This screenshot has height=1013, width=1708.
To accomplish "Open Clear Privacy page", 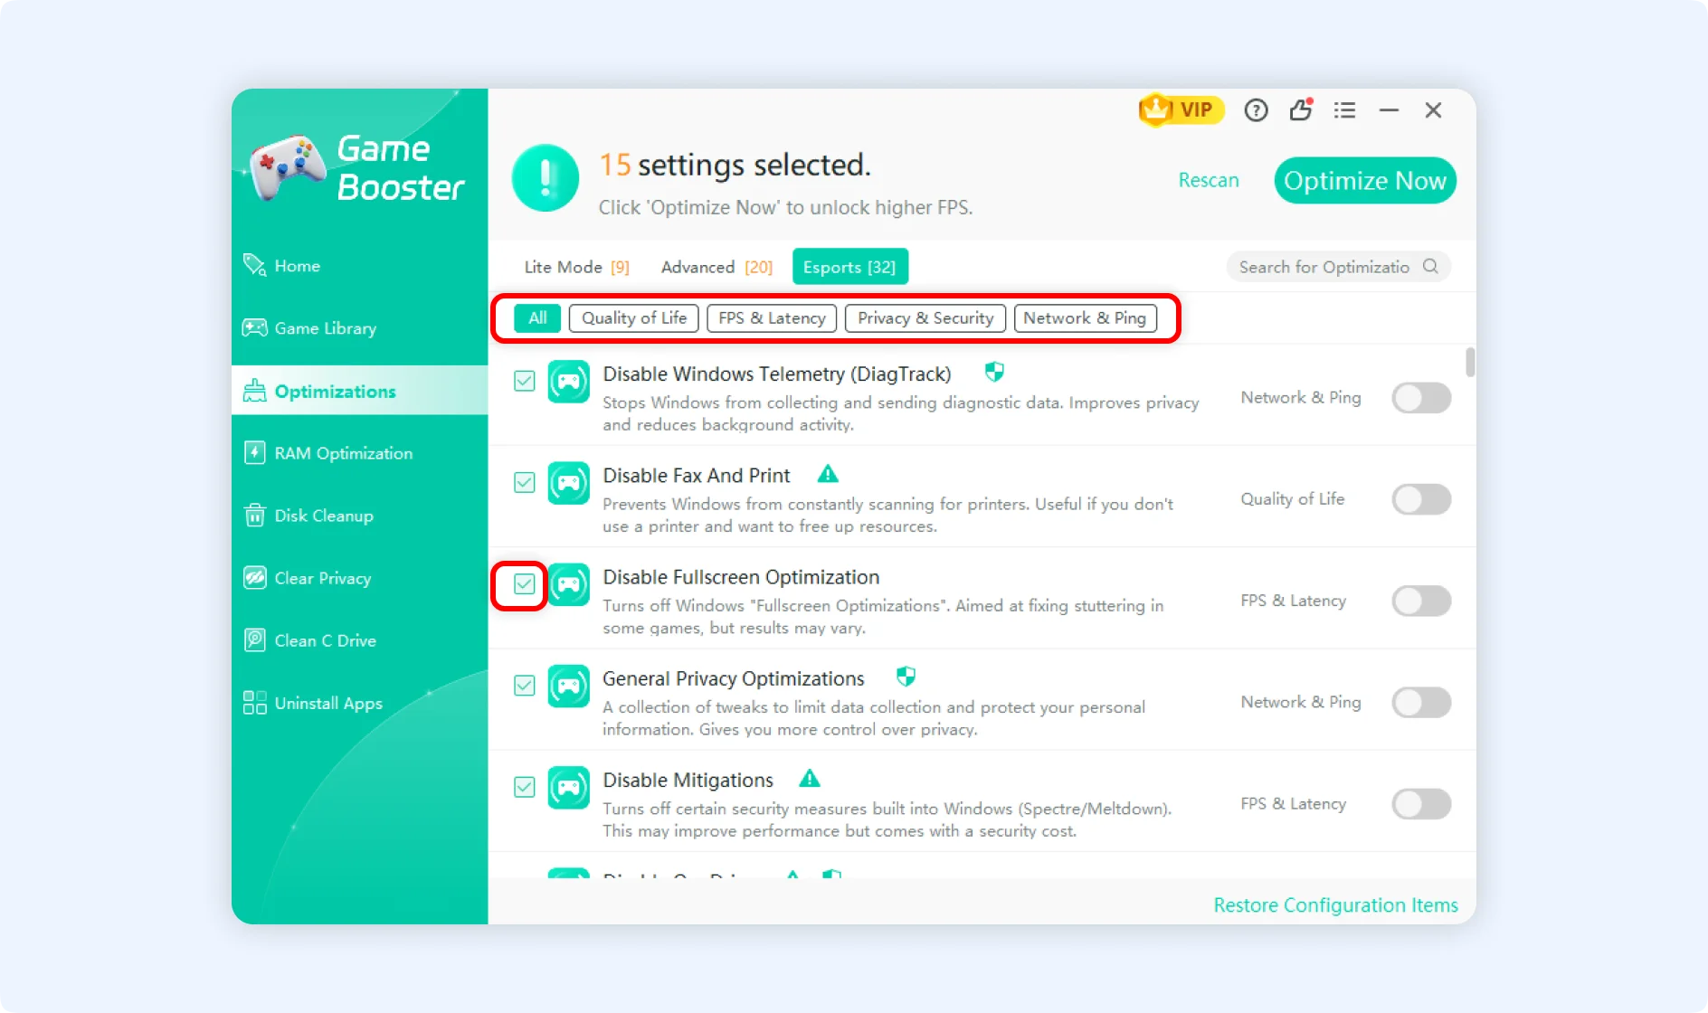I will [359, 578].
